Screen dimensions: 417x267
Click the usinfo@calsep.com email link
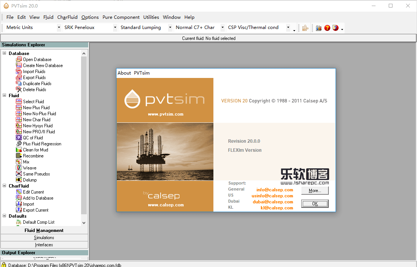pos(272,196)
